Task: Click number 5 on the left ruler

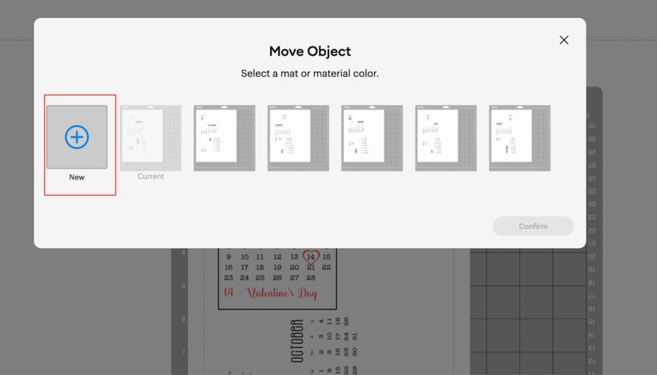Action: click(183, 286)
